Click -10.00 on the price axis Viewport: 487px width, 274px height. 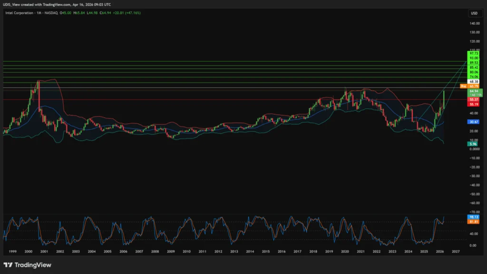pyautogui.click(x=475, y=158)
